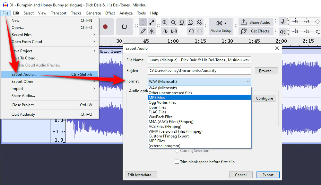Open the Select menu

coord(29,13)
